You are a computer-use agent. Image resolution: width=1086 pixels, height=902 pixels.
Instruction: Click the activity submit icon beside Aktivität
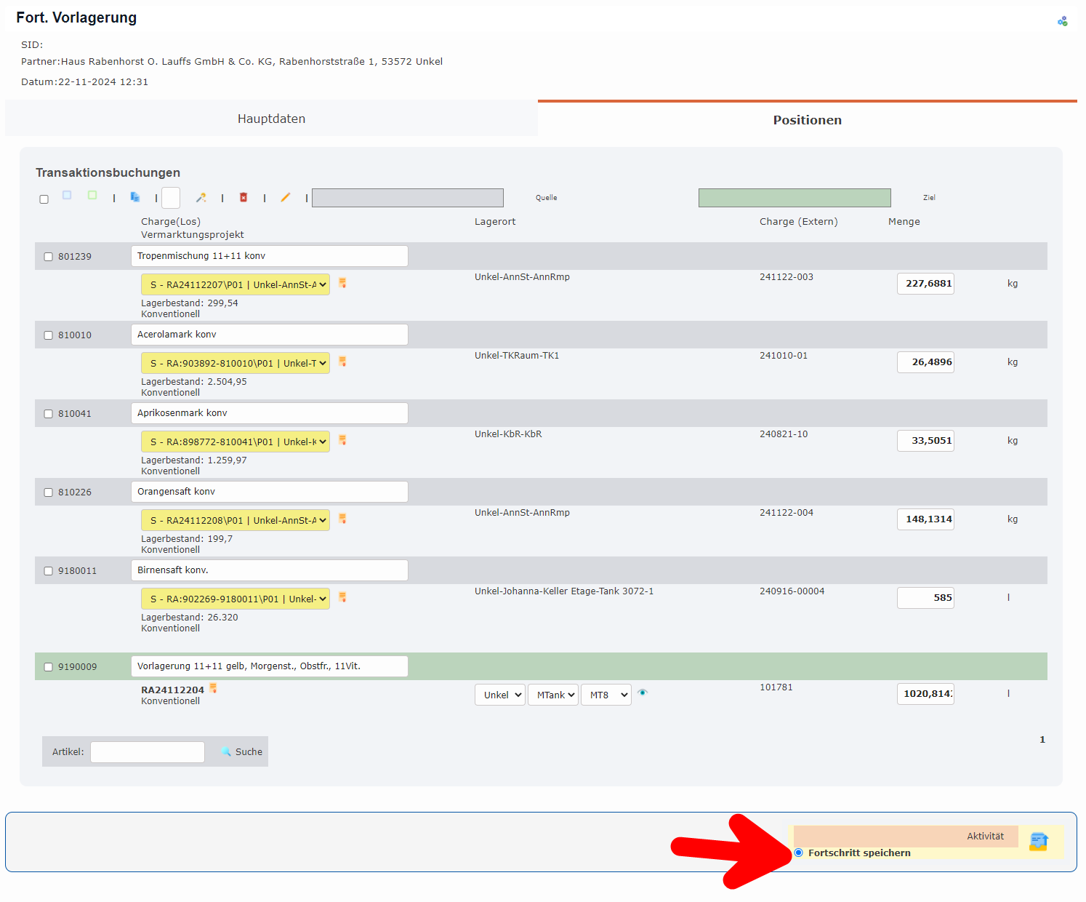point(1039,842)
